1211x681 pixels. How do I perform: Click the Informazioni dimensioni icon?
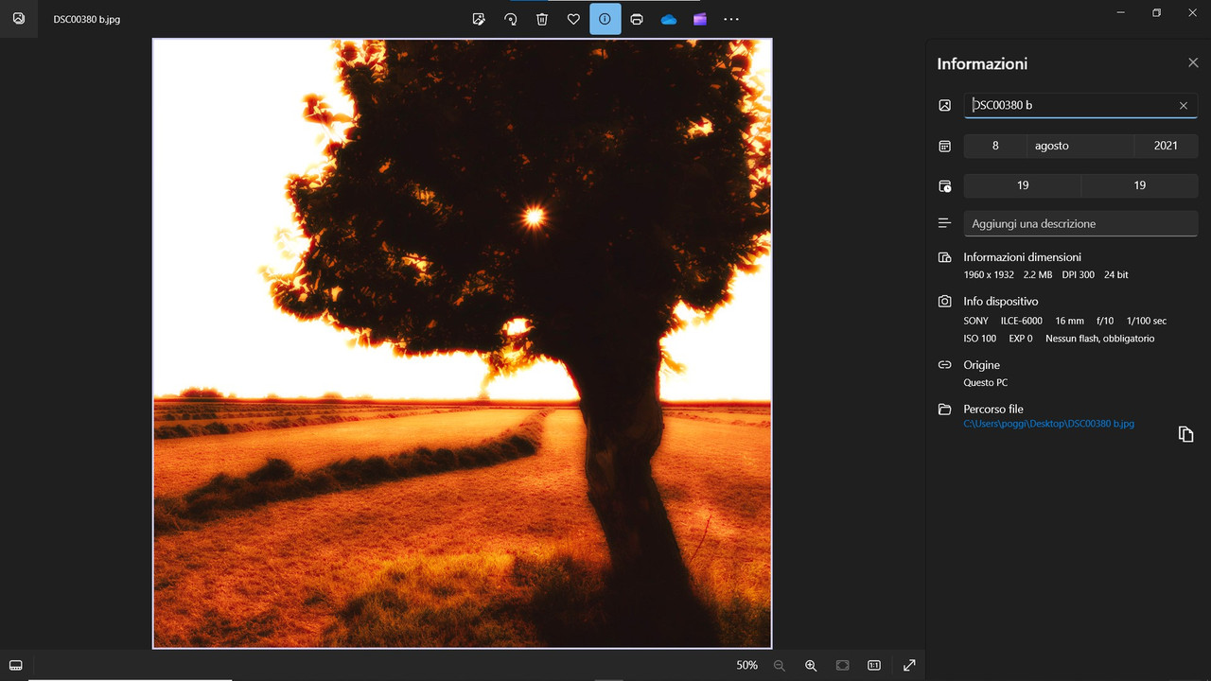point(944,257)
